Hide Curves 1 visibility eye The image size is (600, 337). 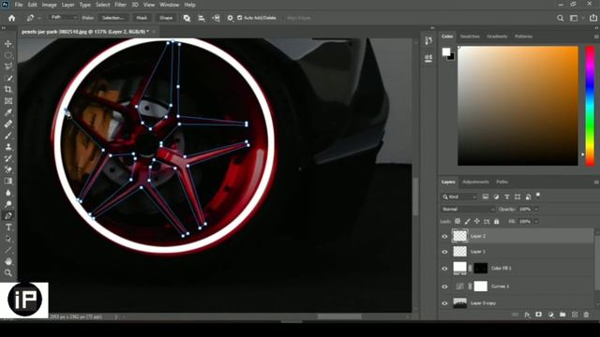pos(444,286)
